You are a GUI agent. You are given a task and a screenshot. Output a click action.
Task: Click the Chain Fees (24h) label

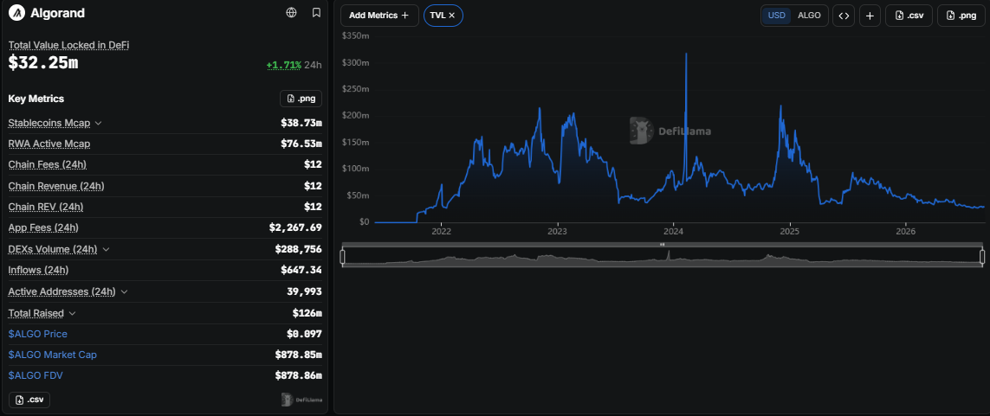pyautogui.click(x=48, y=164)
